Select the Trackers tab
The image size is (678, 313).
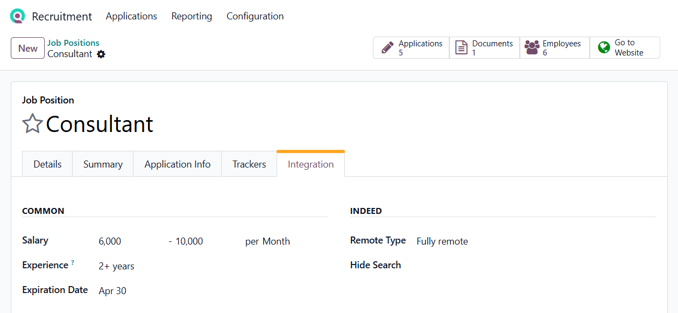click(249, 164)
